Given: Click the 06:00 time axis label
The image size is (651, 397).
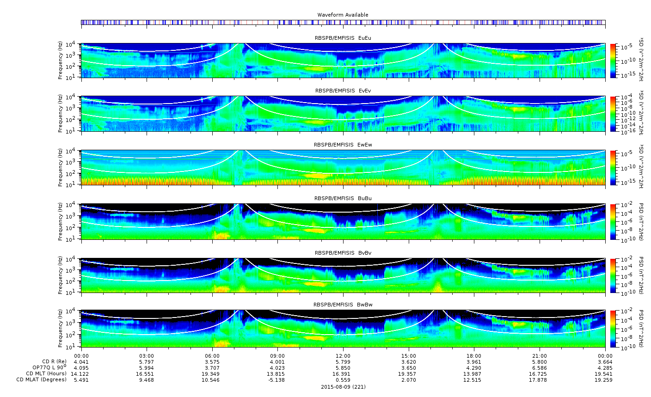Looking at the screenshot, I should [212, 355].
